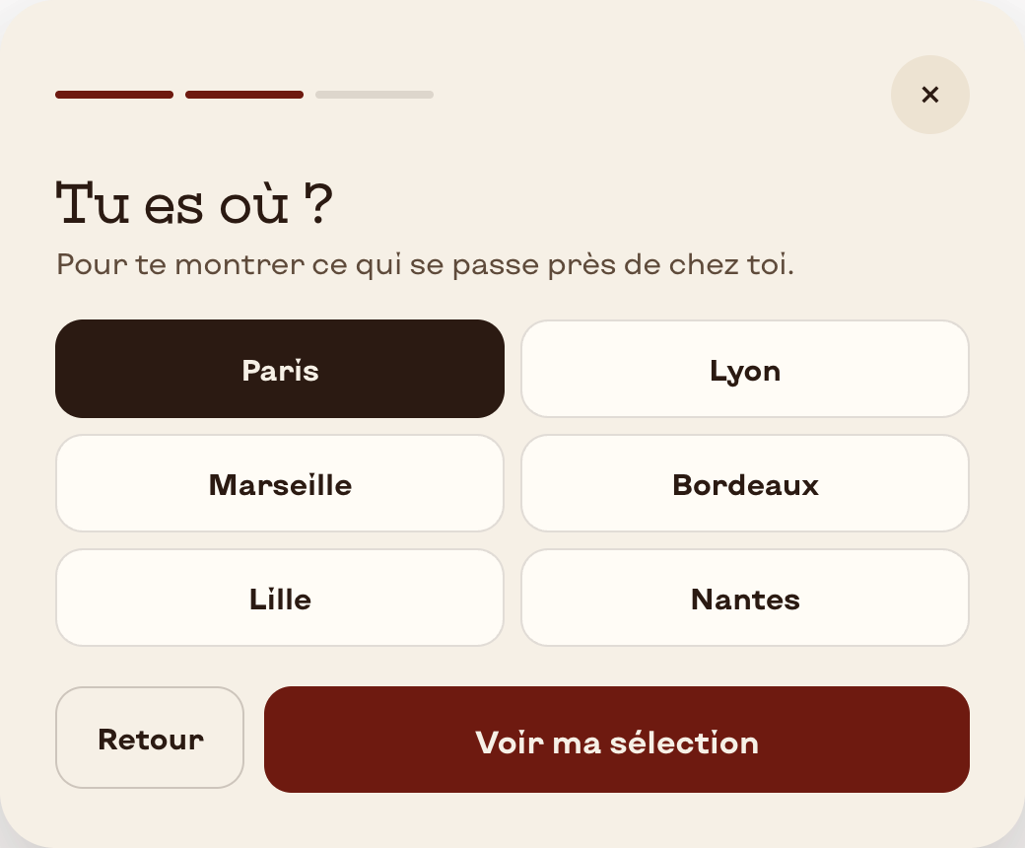Image resolution: width=1025 pixels, height=848 pixels.
Task: Dismiss the location prompt via round X button
Action: pyautogui.click(x=929, y=95)
